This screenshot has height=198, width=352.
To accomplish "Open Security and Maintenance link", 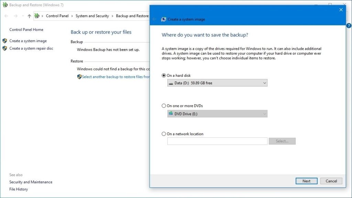I will 31,182.
